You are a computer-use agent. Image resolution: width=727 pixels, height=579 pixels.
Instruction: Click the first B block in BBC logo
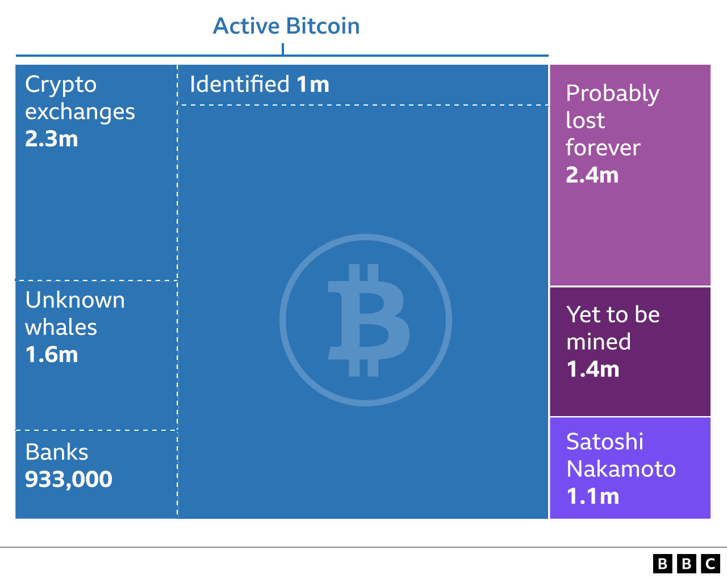[663, 564]
